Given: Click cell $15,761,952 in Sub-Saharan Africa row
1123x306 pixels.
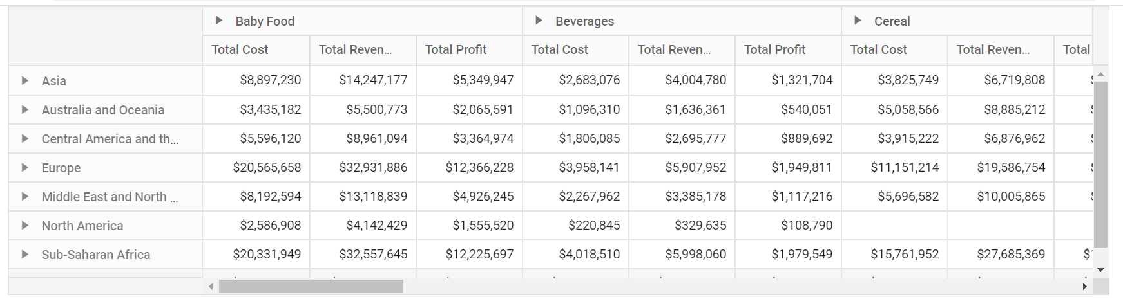Looking at the screenshot, I should click(x=894, y=254).
